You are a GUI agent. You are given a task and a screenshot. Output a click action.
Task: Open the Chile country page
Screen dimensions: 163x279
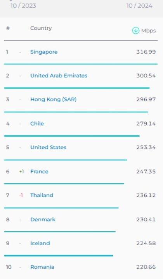click(x=37, y=124)
